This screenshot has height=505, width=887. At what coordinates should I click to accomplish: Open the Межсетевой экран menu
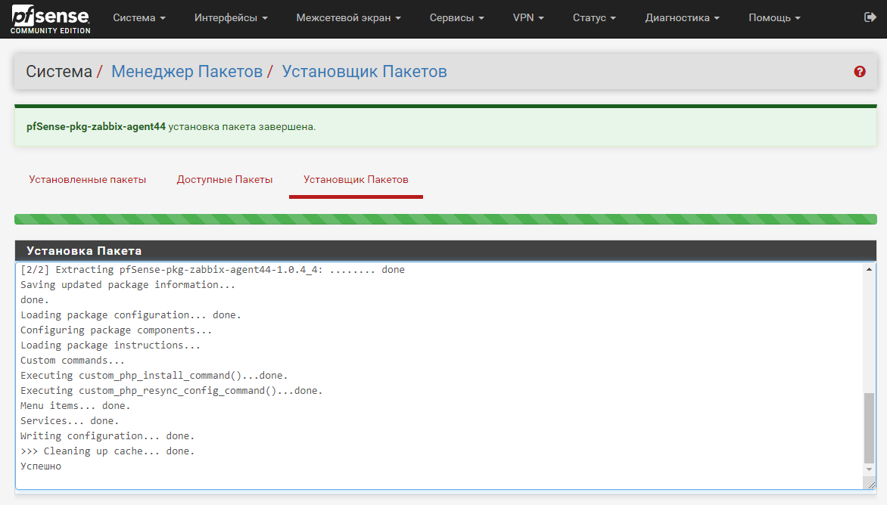(348, 17)
